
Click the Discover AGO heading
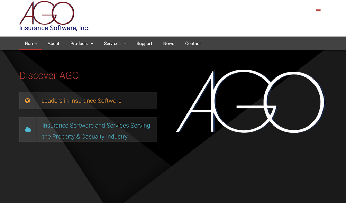tap(49, 75)
